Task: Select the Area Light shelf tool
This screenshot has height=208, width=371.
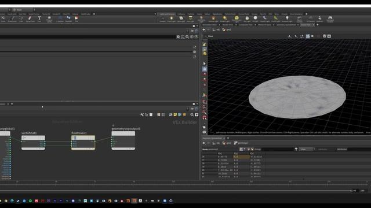Action: [191, 19]
